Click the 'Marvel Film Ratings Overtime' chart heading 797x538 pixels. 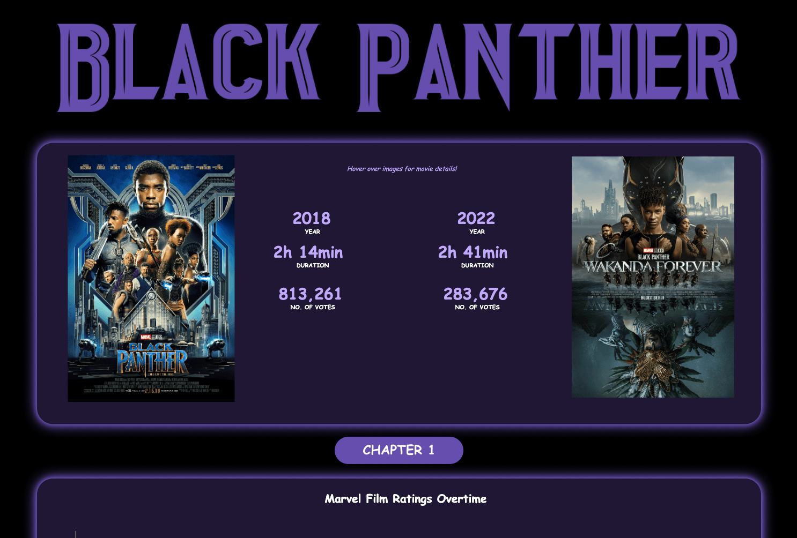pos(405,499)
